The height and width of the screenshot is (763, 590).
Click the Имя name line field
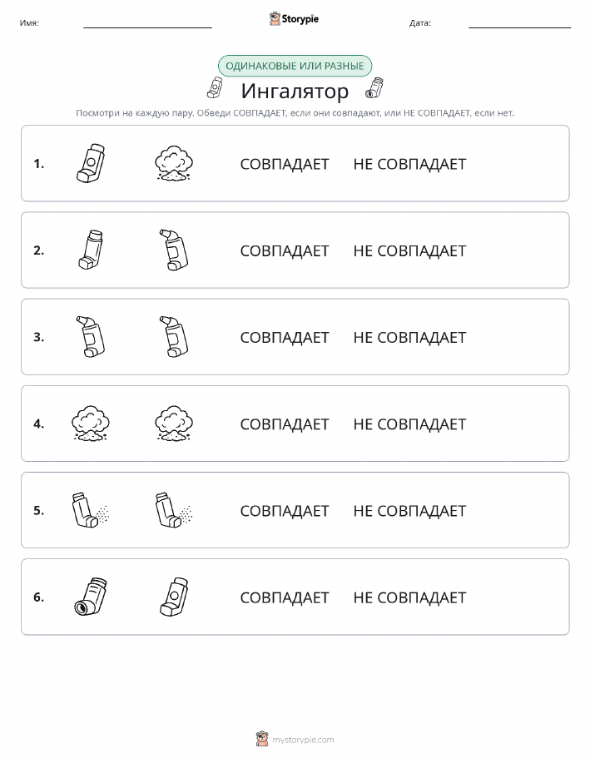pyautogui.click(x=147, y=22)
